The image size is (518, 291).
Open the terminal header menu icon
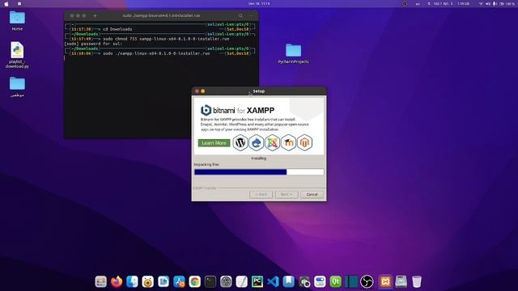[251, 15]
